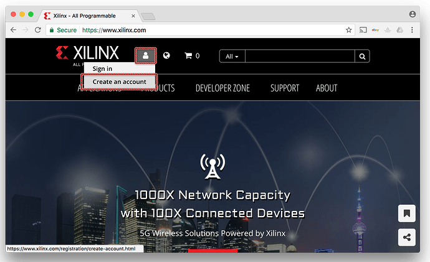Click the Xilinx logo
This screenshot has height=262, width=430.
click(x=87, y=54)
